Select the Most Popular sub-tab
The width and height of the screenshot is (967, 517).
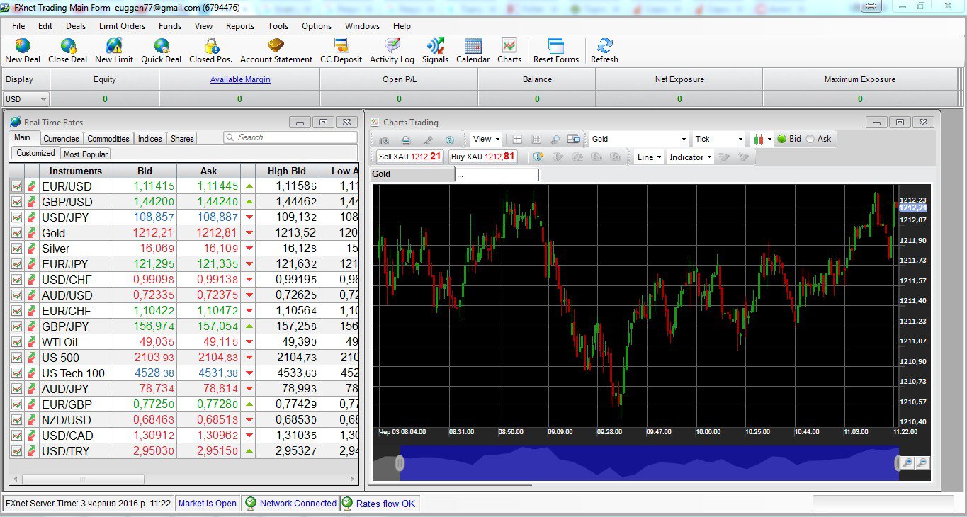click(x=85, y=154)
